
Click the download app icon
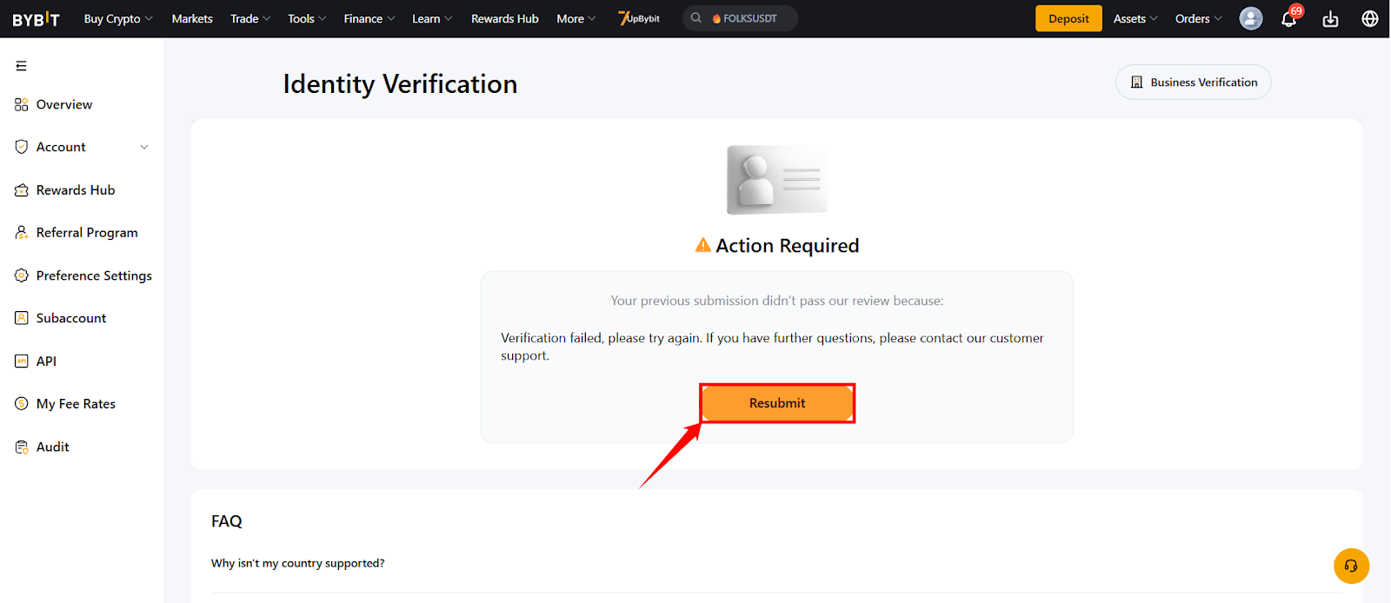1330,18
